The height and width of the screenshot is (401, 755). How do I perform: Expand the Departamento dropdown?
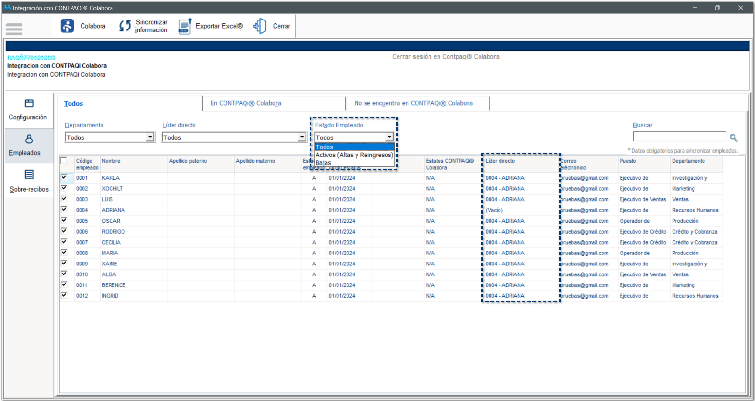150,137
